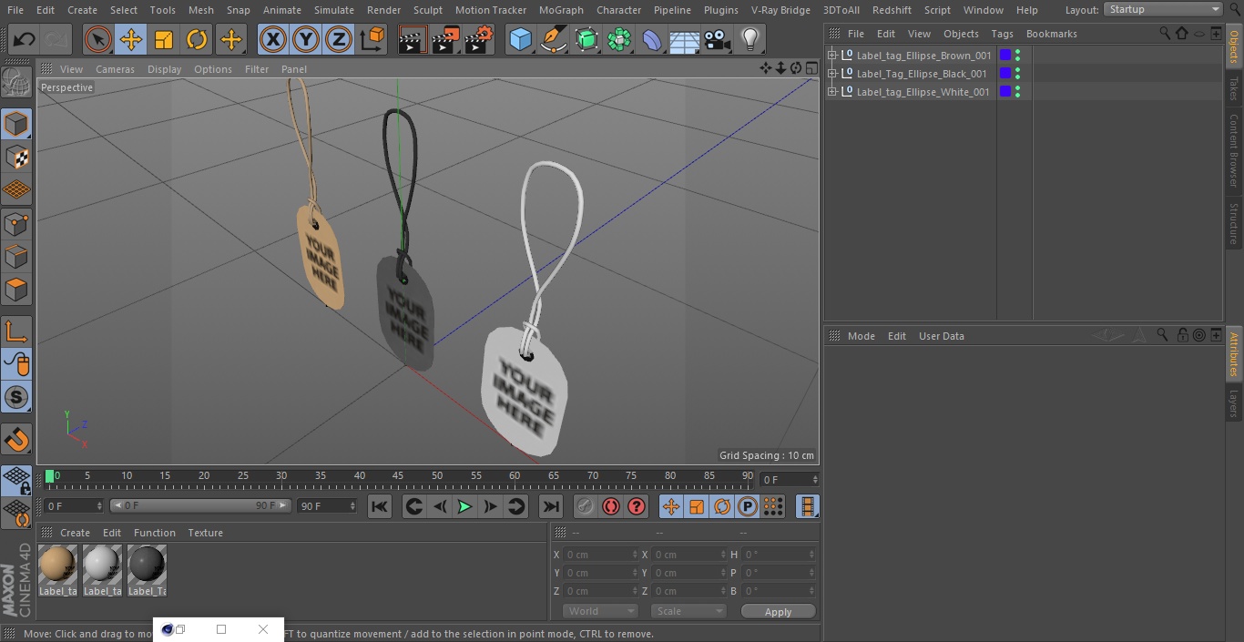Toggle Z axis lock

click(339, 39)
